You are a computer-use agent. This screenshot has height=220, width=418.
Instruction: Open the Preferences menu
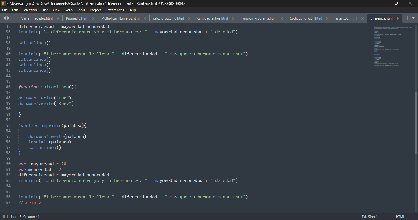click(114, 10)
